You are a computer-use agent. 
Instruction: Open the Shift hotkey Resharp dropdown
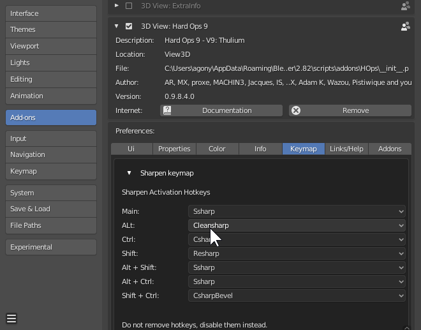click(x=297, y=253)
